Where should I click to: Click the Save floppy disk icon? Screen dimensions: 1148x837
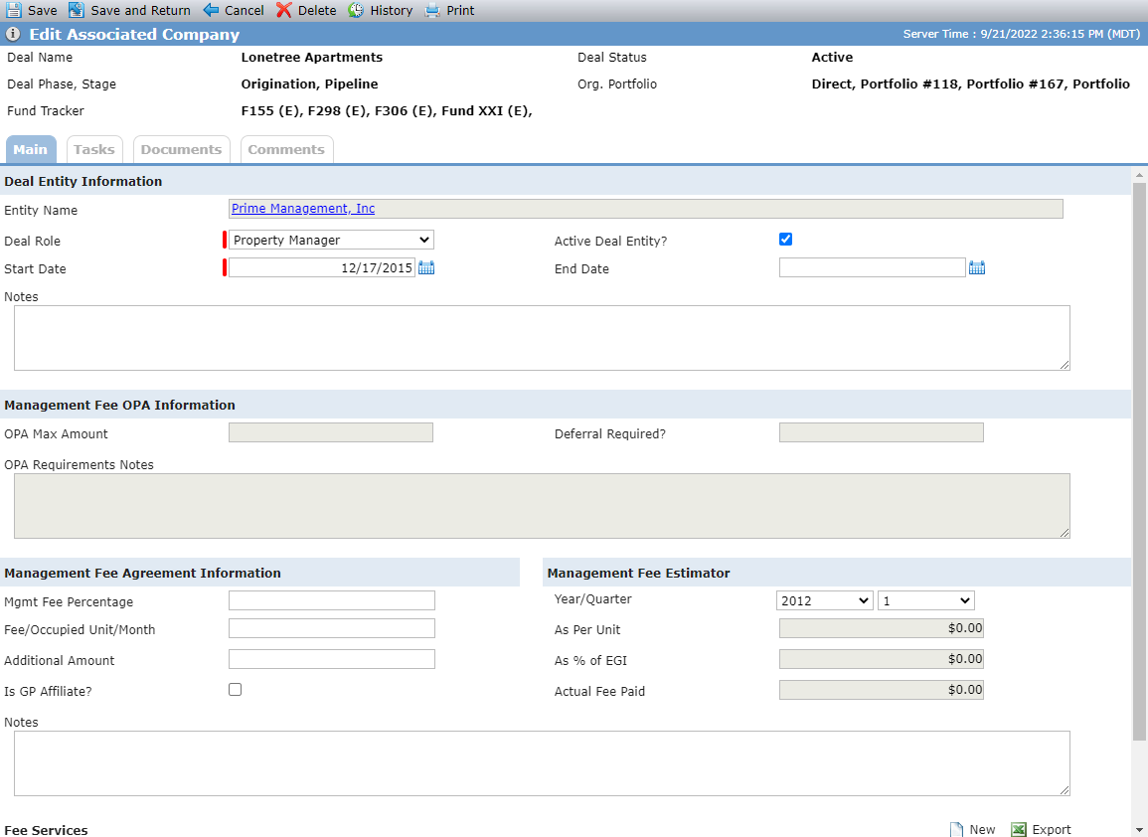click(14, 10)
